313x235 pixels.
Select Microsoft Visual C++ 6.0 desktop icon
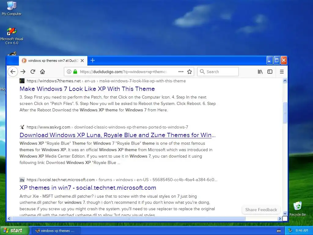click(x=12, y=36)
